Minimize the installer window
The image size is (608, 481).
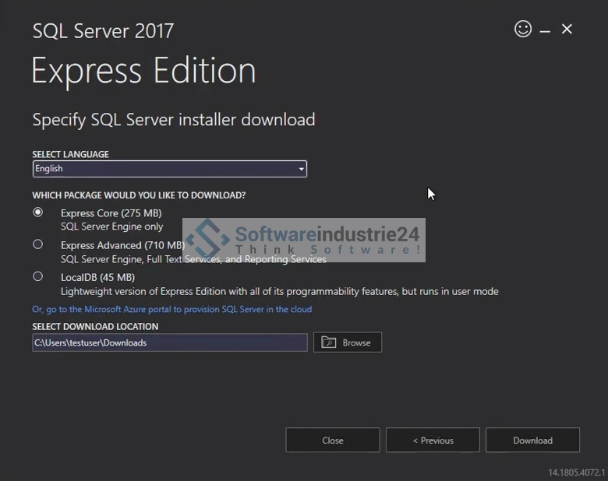pyautogui.click(x=545, y=30)
